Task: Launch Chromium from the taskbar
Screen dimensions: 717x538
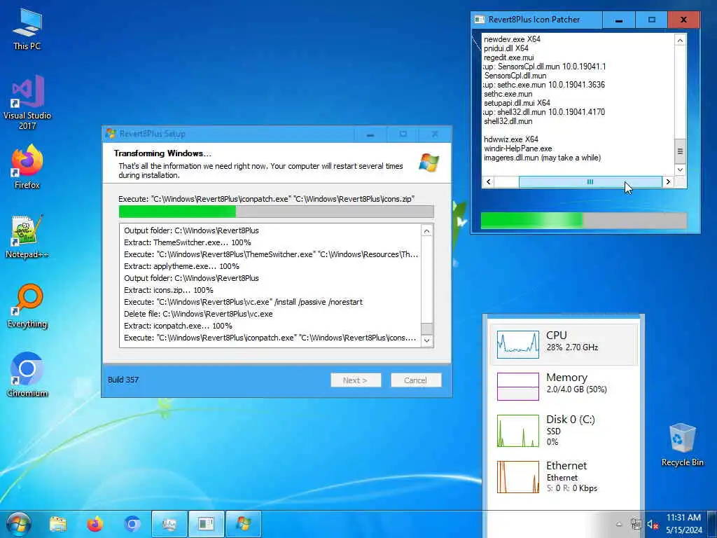Action: coord(132,524)
